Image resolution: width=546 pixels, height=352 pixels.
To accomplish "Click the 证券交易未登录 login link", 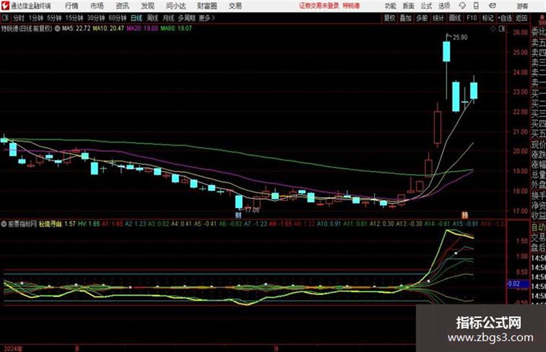I will point(319,6).
